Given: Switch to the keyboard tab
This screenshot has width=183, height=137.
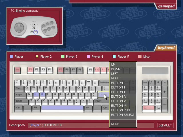Looking at the screenshot, I should click(166, 48).
